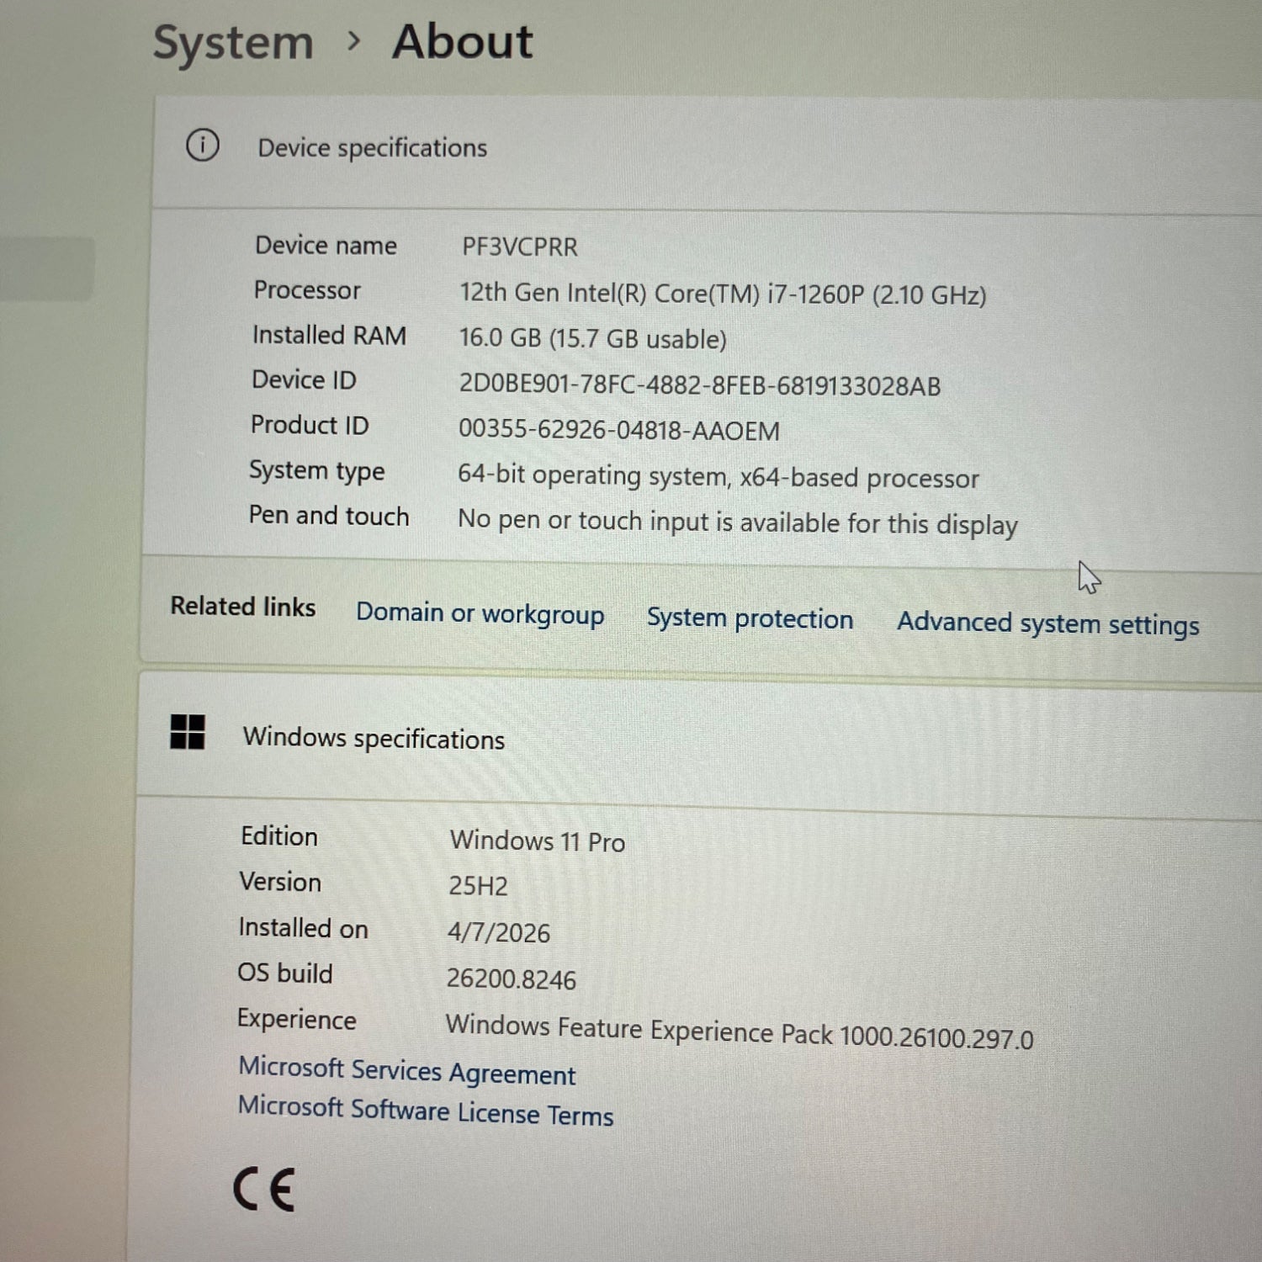Collapse the Windows specifications section header
The height and width of the screenshot is (1262, 1262).
click(700, 743)
